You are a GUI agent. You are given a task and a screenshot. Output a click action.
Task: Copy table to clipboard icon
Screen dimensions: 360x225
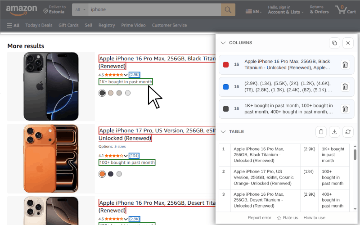[x=321, y=132]
